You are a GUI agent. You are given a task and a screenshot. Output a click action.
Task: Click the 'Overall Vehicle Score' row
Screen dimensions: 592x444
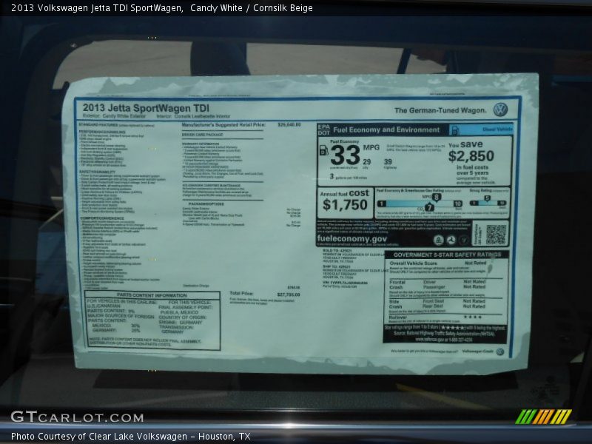438,263
